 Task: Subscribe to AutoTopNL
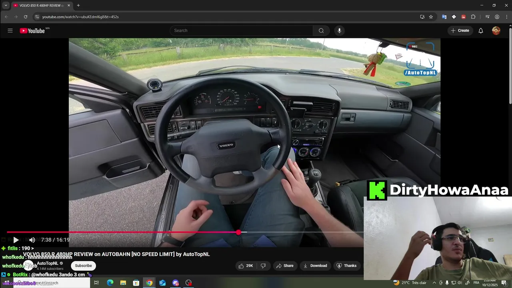(83, 266)
